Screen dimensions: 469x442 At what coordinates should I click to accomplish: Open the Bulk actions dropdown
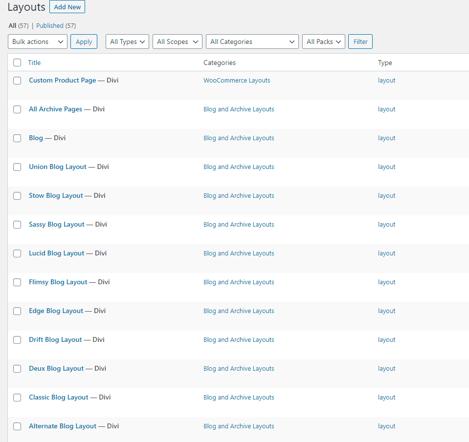pyautogui.click(x=37, y=42)
